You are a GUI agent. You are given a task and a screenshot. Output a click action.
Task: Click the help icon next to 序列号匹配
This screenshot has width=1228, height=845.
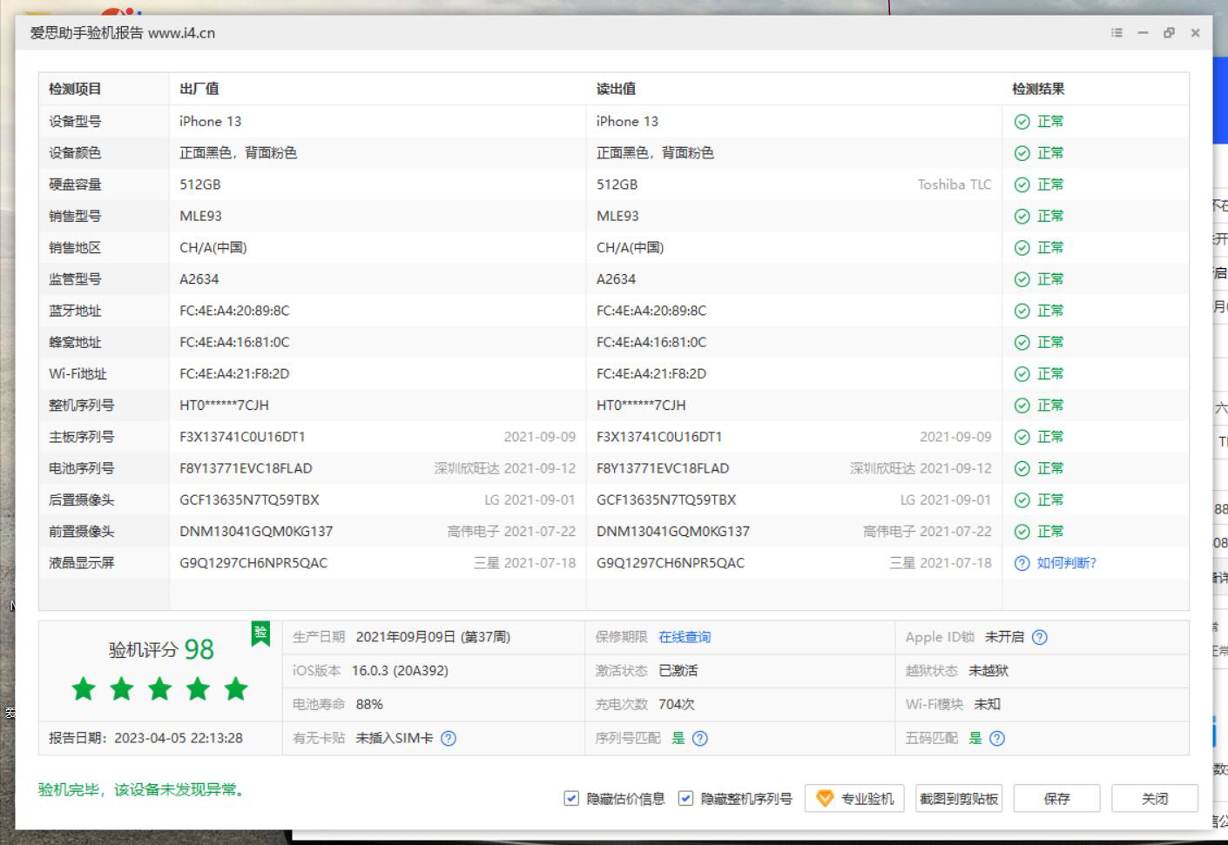click(x=699, y=738)
